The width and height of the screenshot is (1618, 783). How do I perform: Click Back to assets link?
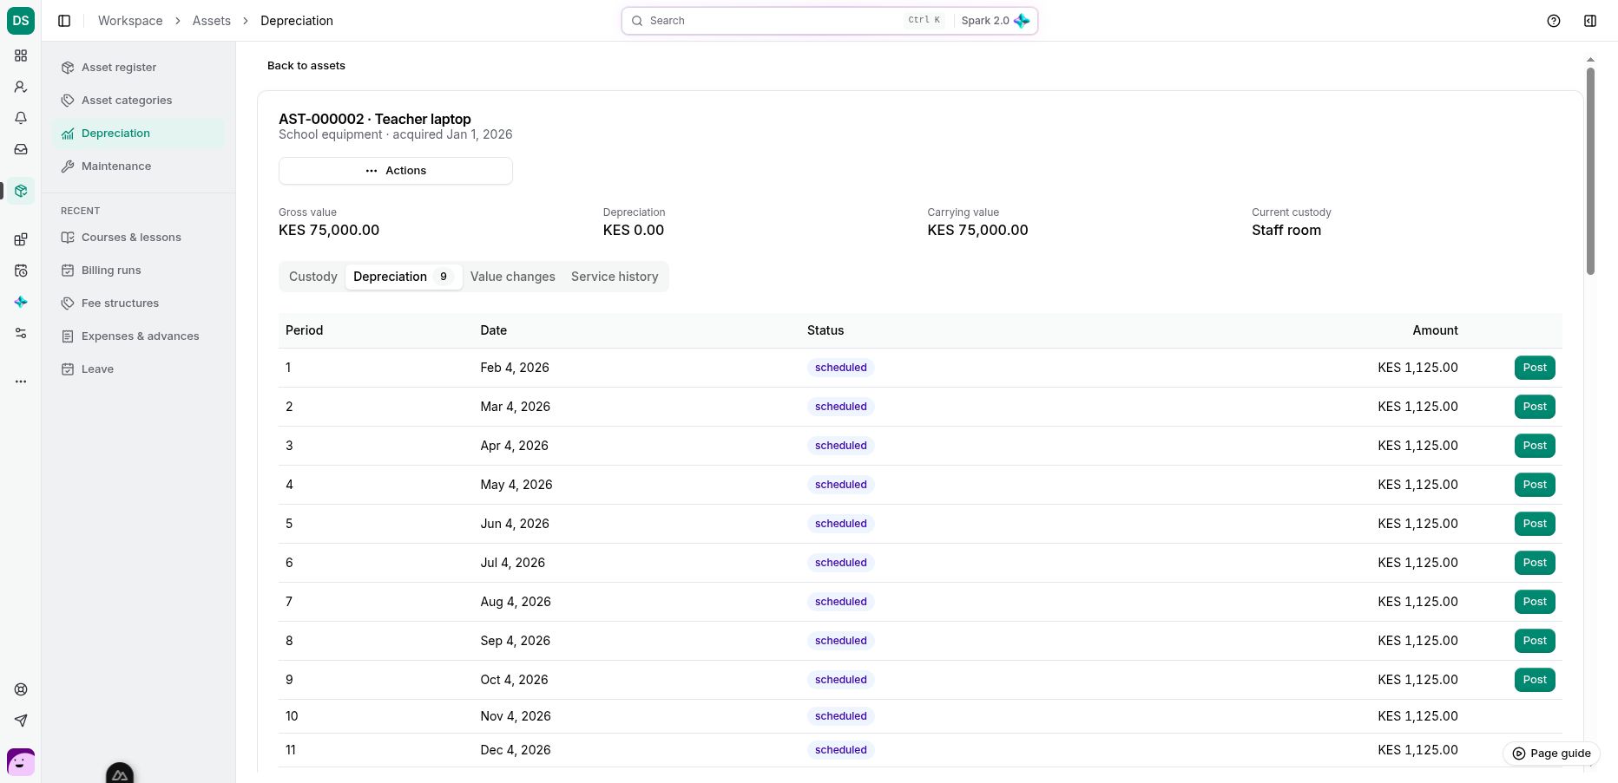pyautogui.click(x=306, y=66)
